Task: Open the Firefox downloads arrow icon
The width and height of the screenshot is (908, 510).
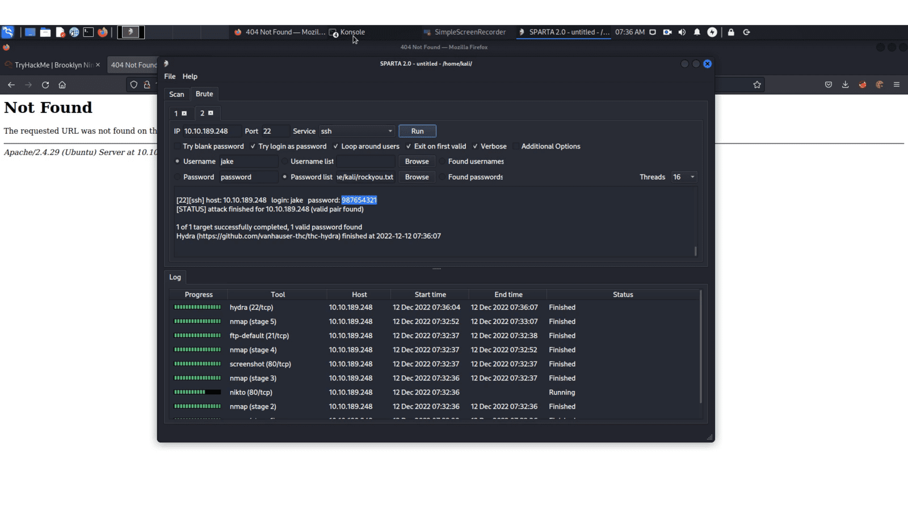Action: click(x=846, y=85)
